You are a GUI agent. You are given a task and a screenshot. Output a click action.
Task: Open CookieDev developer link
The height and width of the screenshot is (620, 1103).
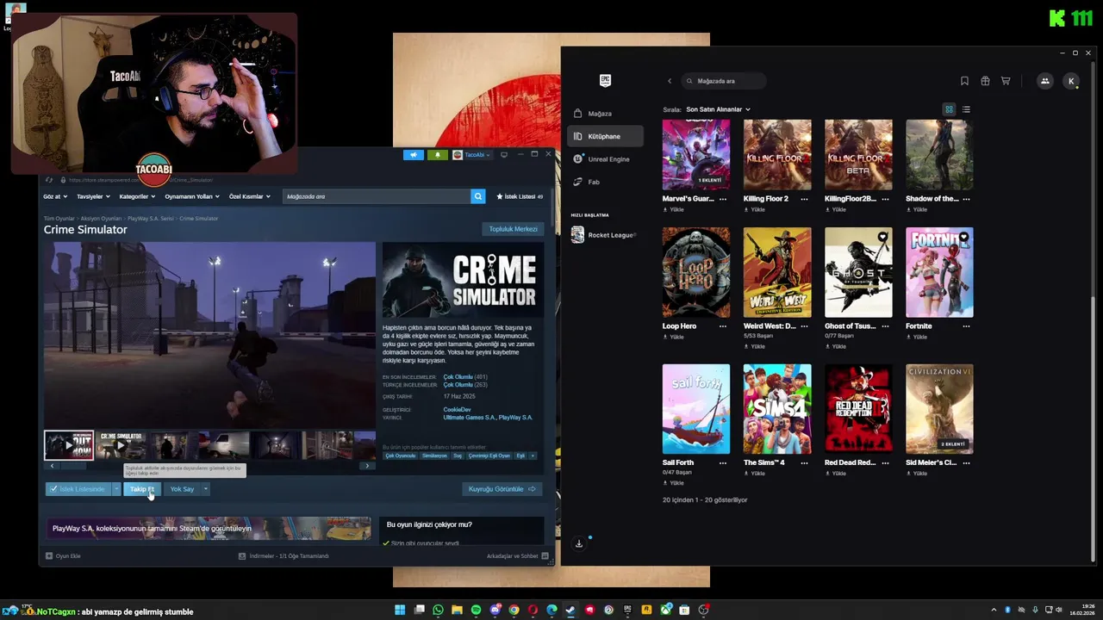coord(457,410)
